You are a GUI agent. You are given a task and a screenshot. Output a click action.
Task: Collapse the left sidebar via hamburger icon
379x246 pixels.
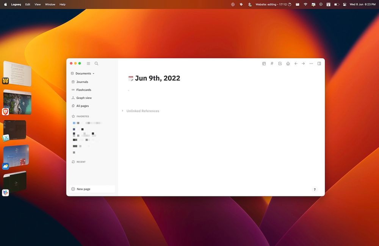pos(88,63)
